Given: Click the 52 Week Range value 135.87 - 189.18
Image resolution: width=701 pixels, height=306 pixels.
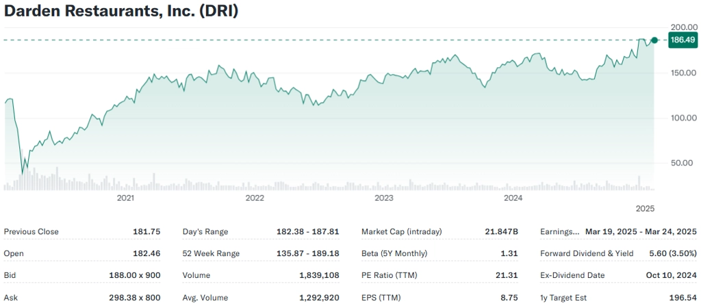Looking at the screenshot, I should pyautogui.click(x=308, y=254).
